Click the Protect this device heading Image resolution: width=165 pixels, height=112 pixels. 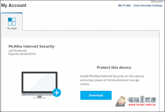(114, 67)
